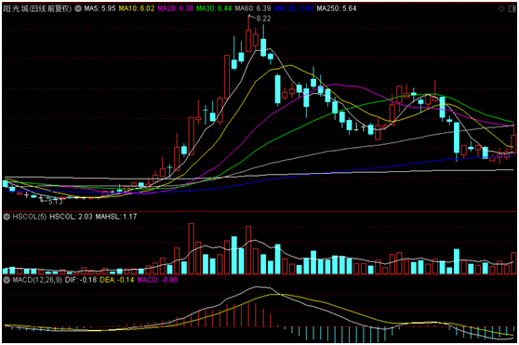
Task: Click the MA250: 5.64 label
Action: tap(337, 8)
